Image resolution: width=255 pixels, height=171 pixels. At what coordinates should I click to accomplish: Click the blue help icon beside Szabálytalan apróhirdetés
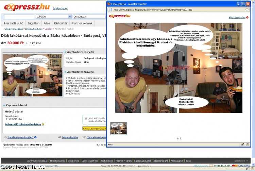[x=35, y=137]
